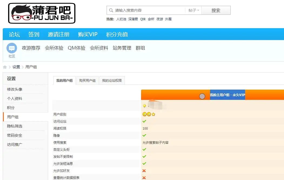This screenshot has width=284, height=180.
Task: Click the 搜索 button
Action: pyautogui.click(x=216, y=10)
